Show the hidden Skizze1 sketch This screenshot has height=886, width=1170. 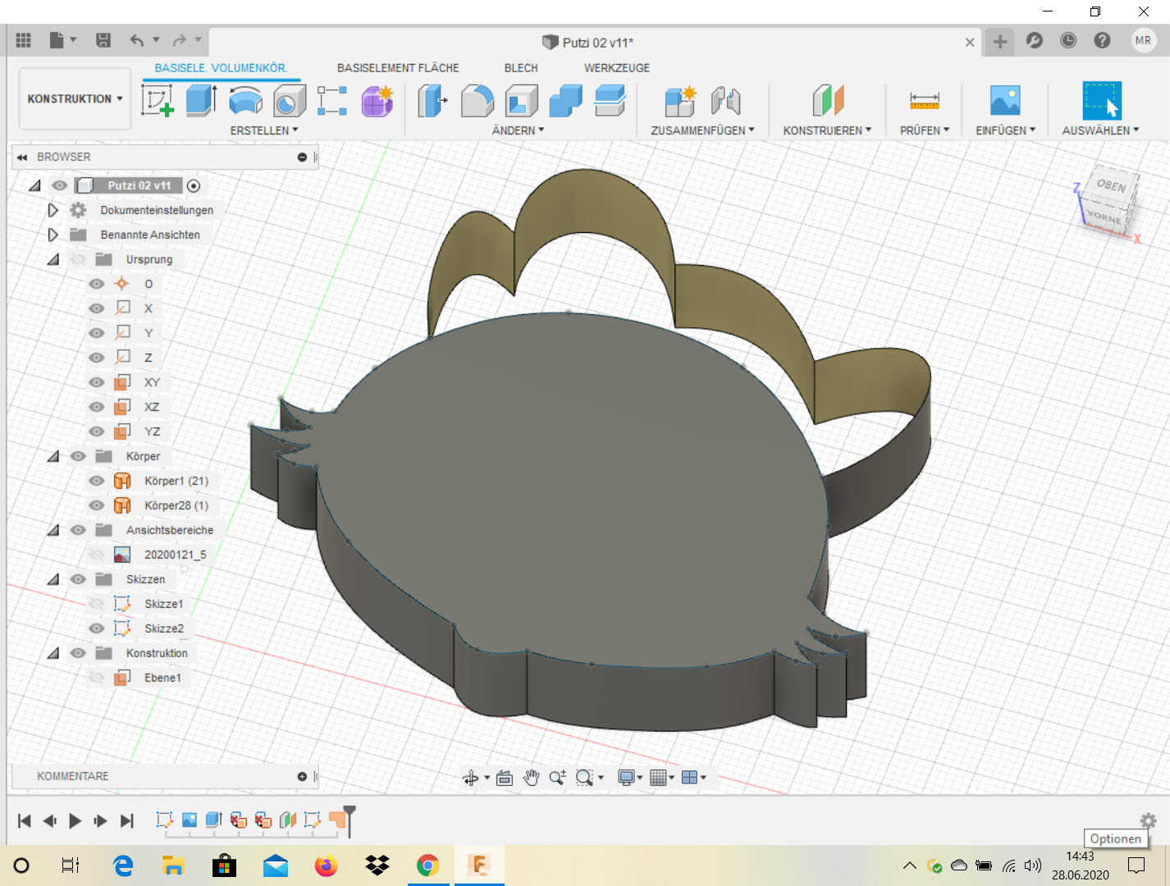pos(97,604)
